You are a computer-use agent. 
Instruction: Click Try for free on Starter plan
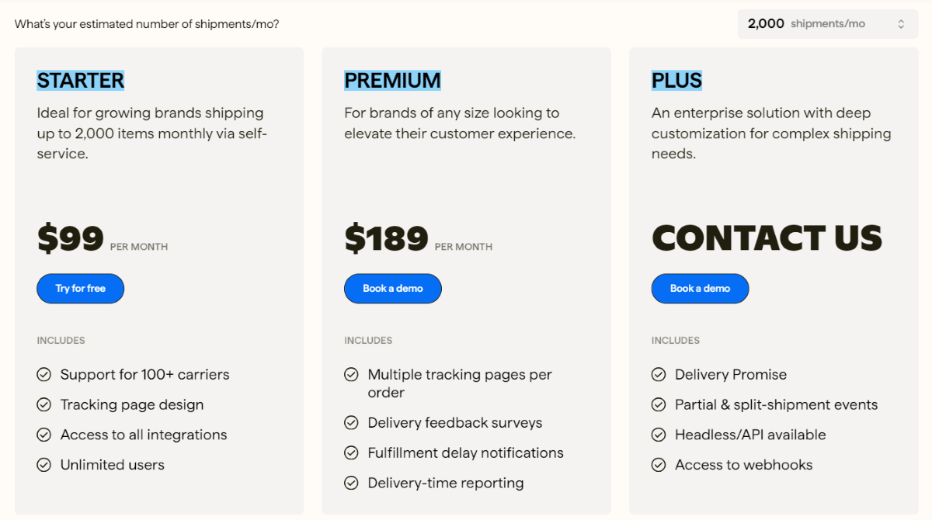tap(80, 289)
